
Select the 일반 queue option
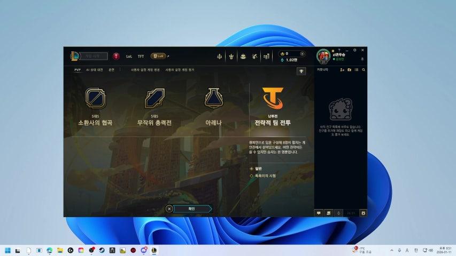256,169
